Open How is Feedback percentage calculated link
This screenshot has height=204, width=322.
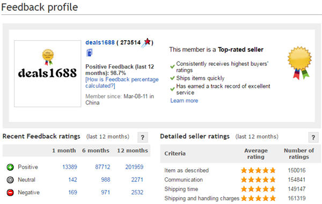click(122, 82)
